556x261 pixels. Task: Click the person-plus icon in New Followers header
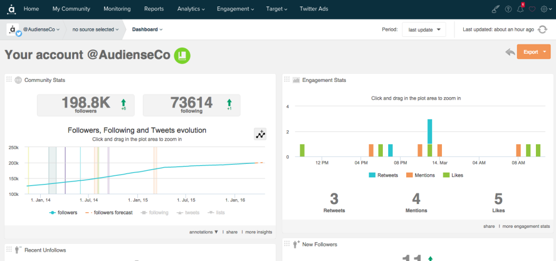296,244
